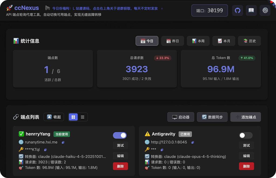Click the globe icon beside http://127.0.0.1:8045
The width and height of the screenshot is (276, 178).
coord(147,142)
